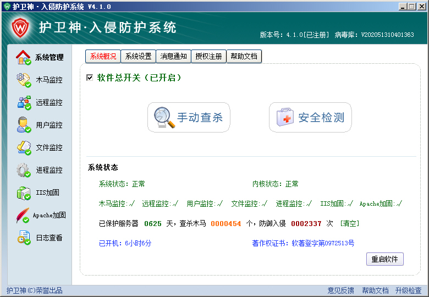The image size is (429, 297).
Task: Open the 帮助文档 tab
Action: coord(244,56)
